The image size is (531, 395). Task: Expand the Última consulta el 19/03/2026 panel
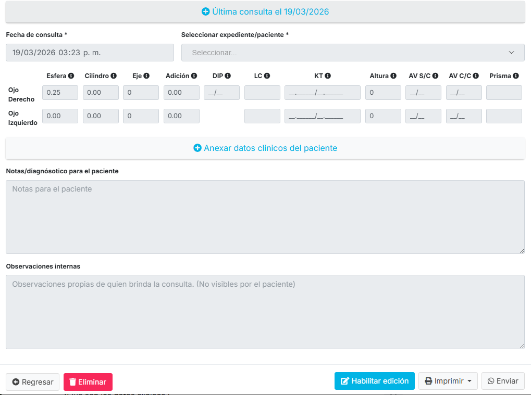point(265,11)
